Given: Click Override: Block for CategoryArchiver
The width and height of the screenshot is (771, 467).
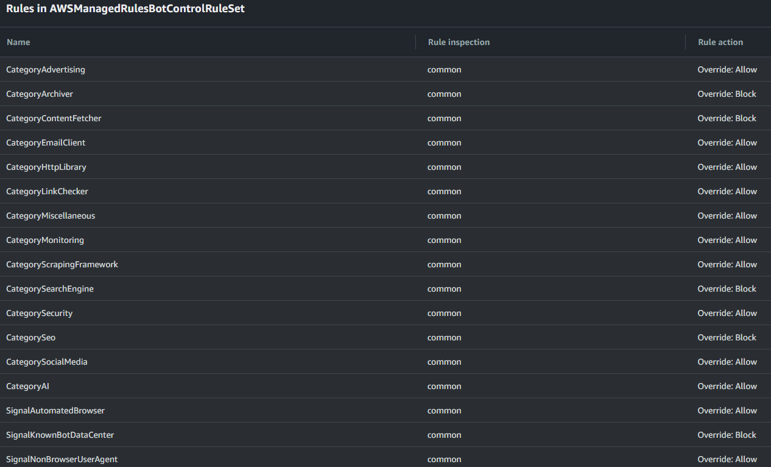Looking at the screenshot, I should (727, 94).
